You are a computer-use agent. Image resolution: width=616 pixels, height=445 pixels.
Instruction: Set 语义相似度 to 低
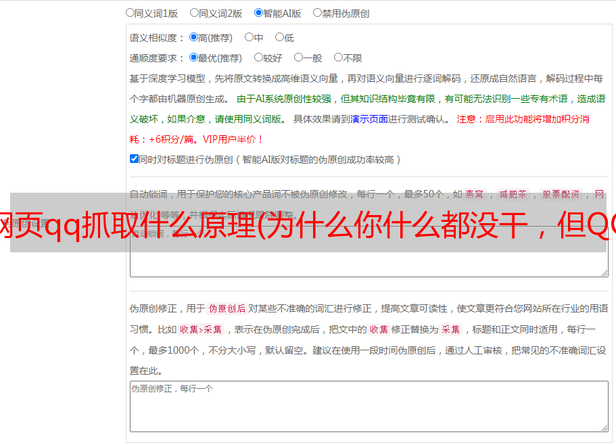[x=279, y=37]
